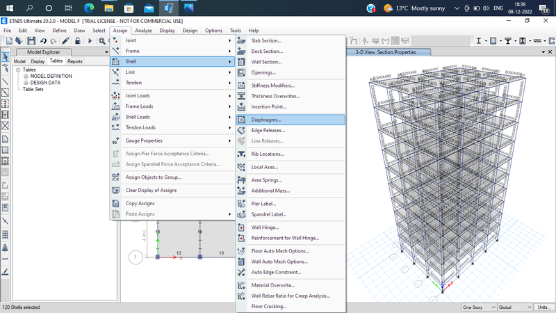Click the Save model toolbar icon
Image resolution: width=556 pixels, height=313 pixels.
pyautogui.click(x=31, y=41)
